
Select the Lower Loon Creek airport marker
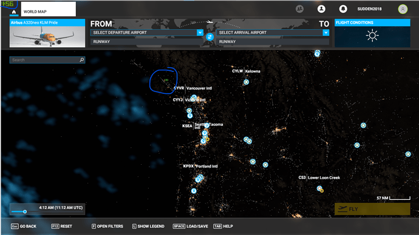pyautogui.click(x=319, y=188)
